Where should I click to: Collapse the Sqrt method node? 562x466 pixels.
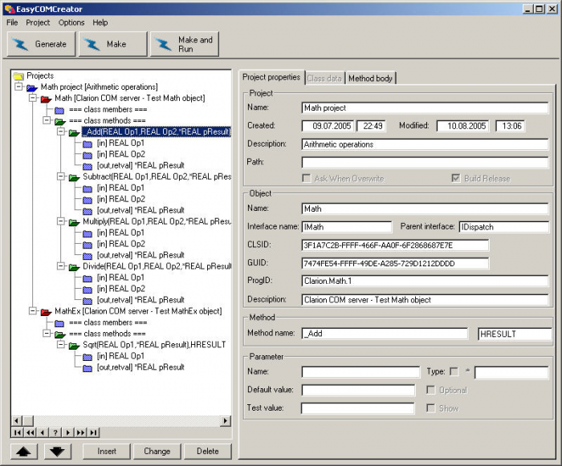coord(61,344)
